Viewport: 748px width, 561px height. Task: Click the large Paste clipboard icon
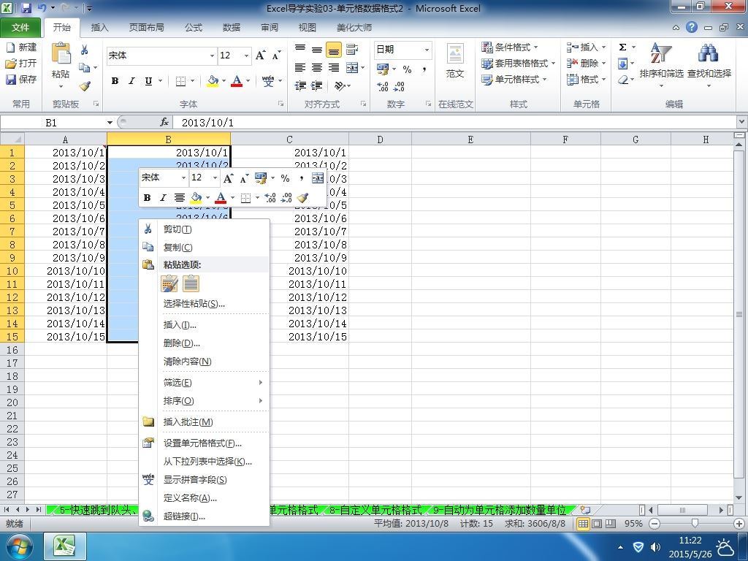coord(61,53)
